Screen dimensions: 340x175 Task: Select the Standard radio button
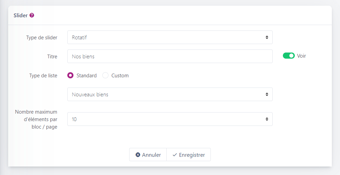click(70, 76)
